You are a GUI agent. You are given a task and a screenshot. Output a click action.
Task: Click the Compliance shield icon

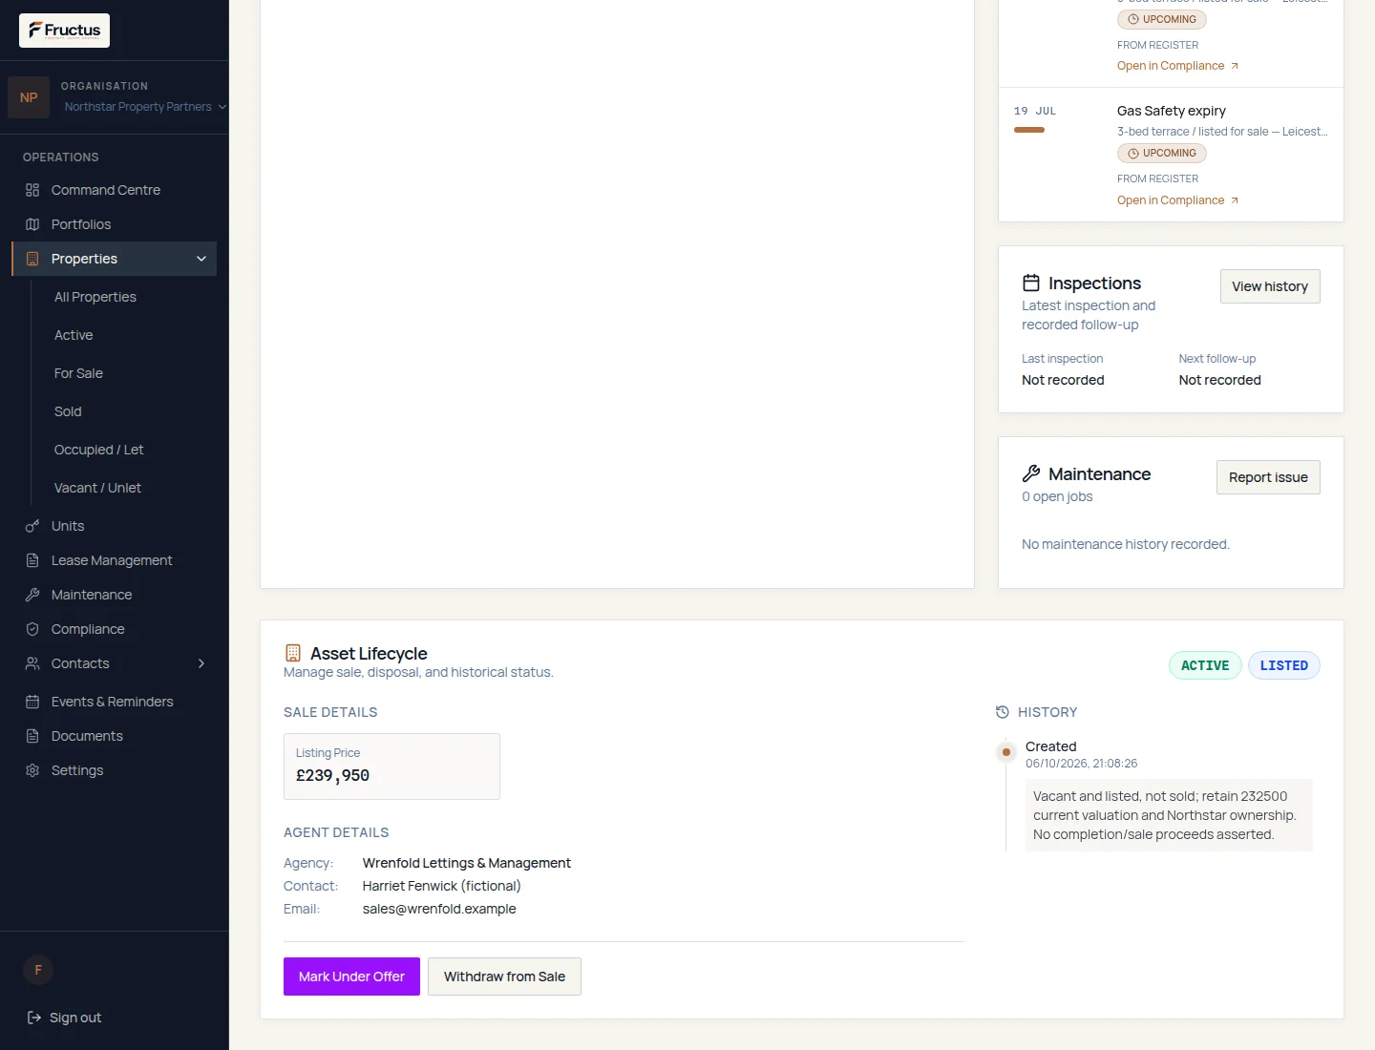tap(32, 629)
